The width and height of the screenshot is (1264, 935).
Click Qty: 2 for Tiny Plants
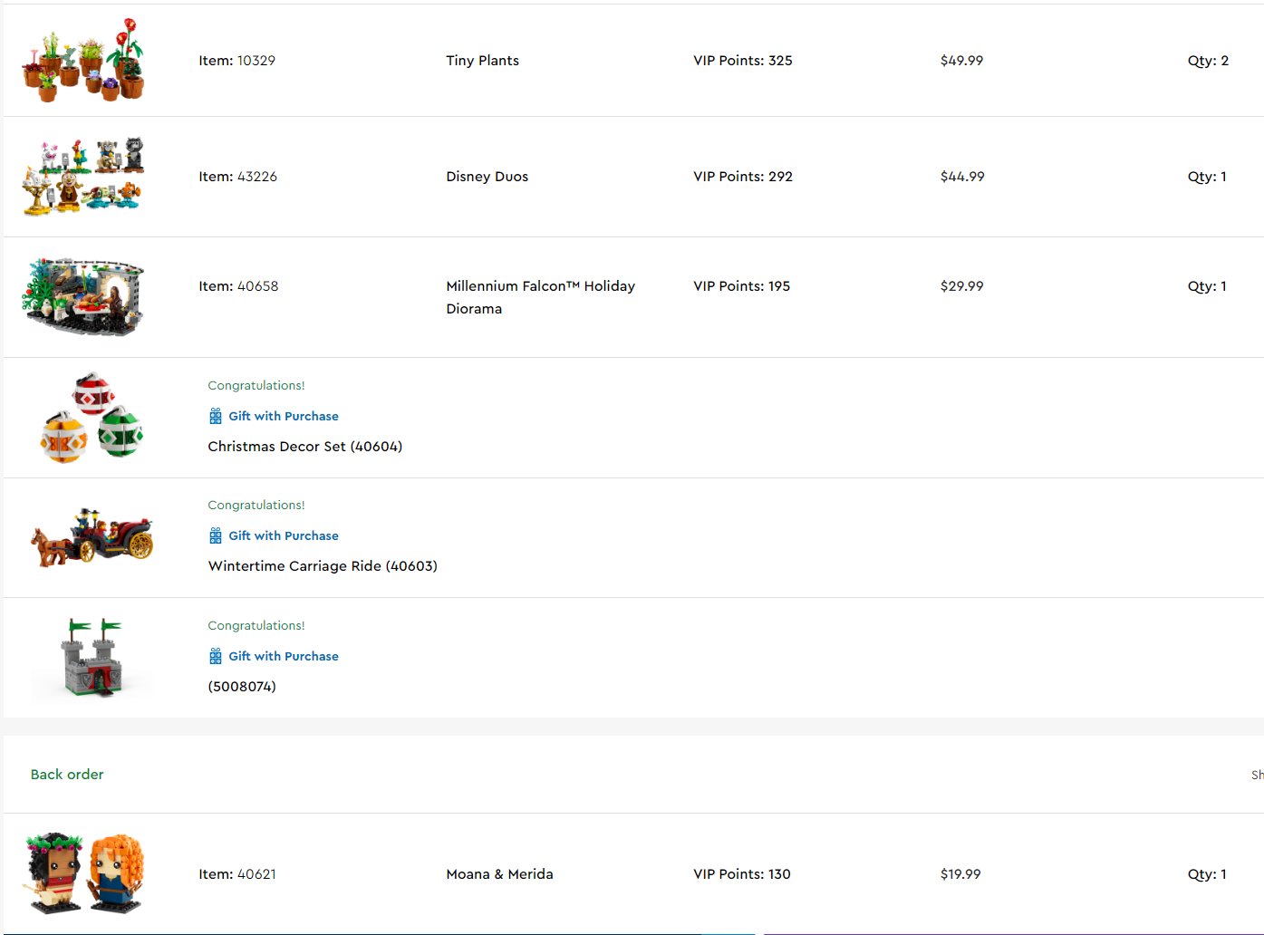coord(1209,61)
